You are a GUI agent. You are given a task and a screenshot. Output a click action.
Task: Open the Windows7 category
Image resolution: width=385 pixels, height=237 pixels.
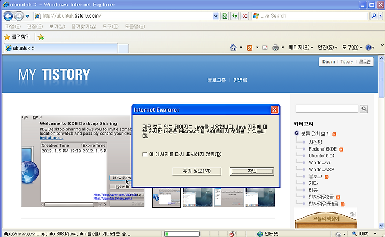point(320,162)
